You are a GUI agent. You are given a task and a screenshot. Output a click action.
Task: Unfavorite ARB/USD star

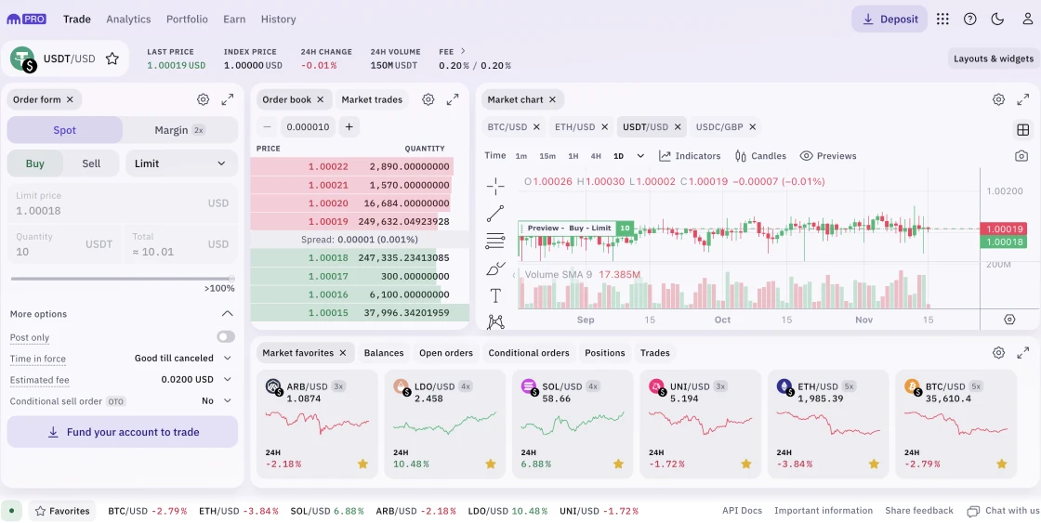362,464
